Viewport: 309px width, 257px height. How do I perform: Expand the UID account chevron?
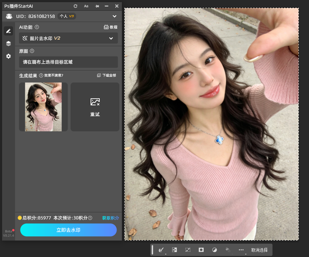[x=114, y=16]
